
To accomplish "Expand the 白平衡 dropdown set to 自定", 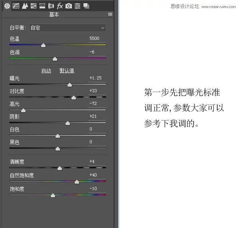I will point(67,28).
